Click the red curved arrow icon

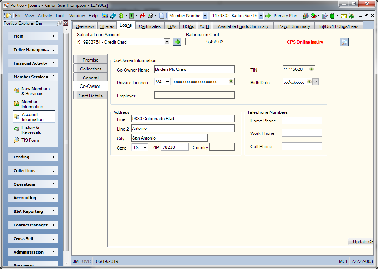click(143, 16)
